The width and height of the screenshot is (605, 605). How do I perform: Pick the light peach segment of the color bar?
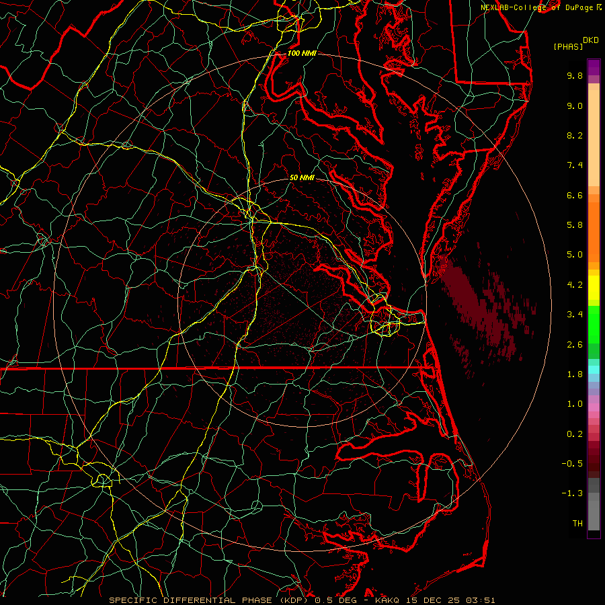pos(594,139)
